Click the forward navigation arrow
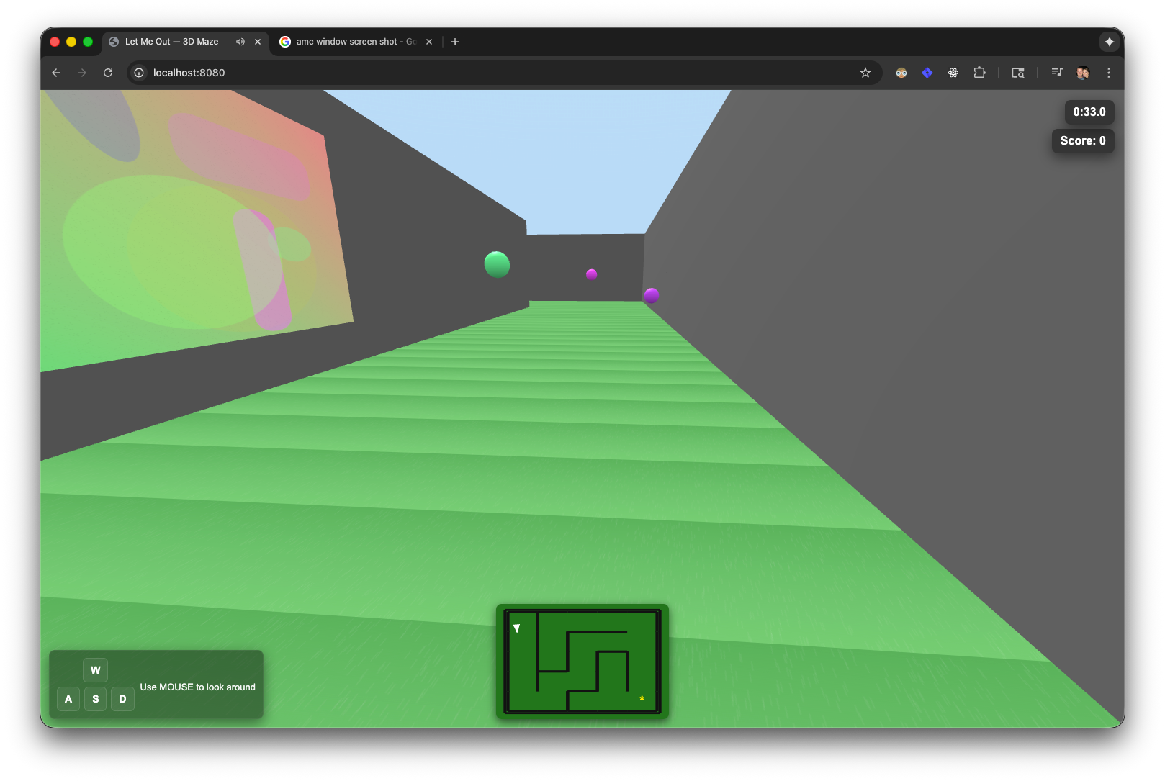 [x=82, y=73]
